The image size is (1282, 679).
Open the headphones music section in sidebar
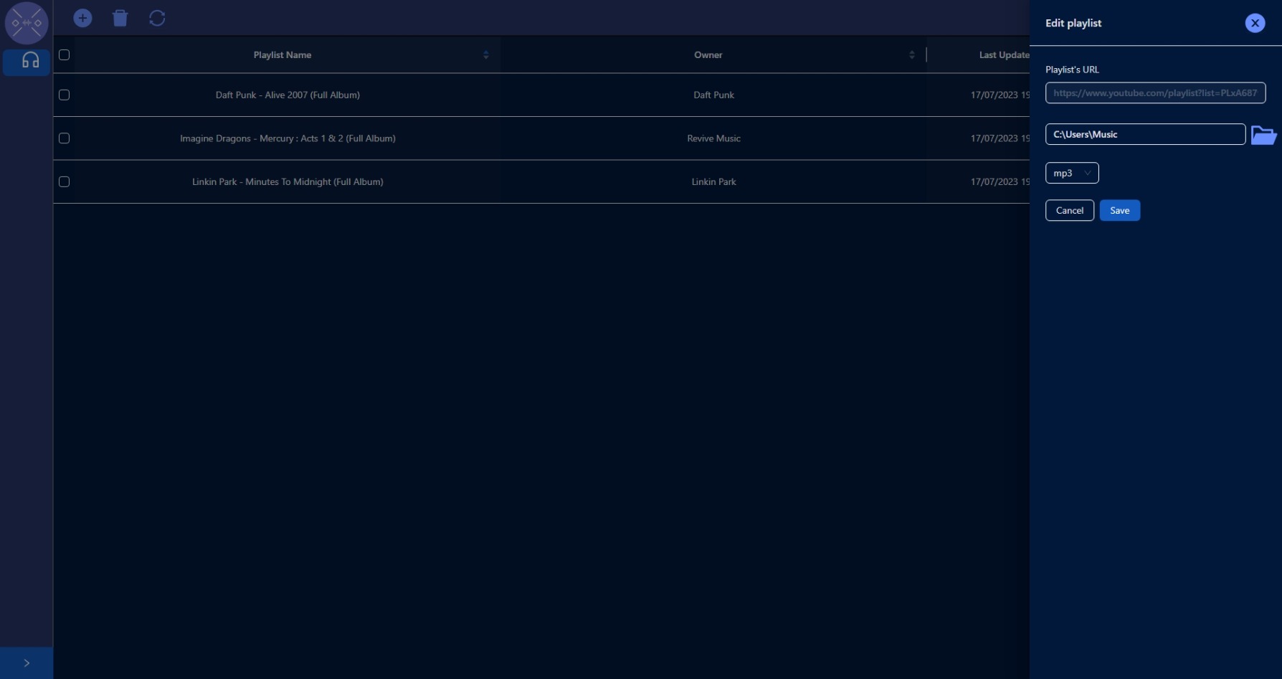27,62
